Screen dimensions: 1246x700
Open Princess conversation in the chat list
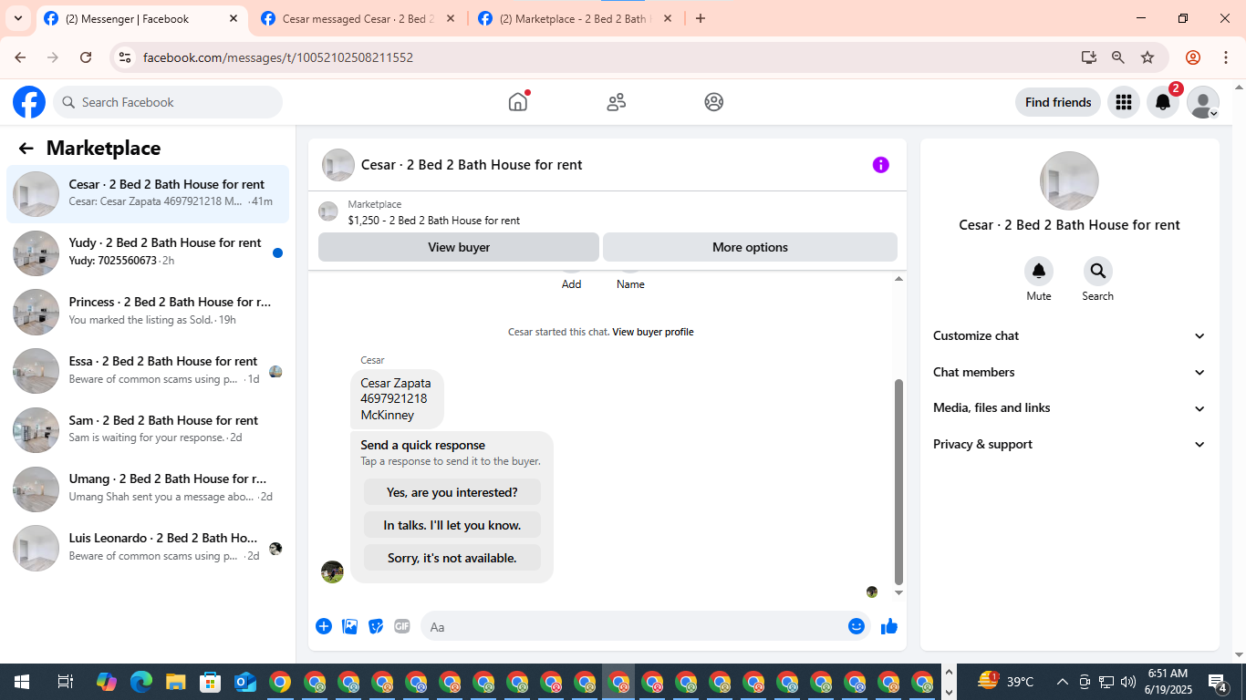[x=148, y=312]
